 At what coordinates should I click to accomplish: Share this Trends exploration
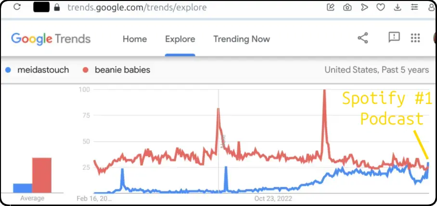click(x=362, y=38)
